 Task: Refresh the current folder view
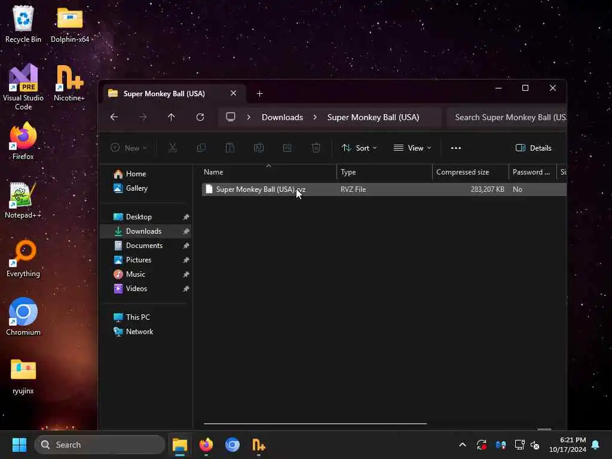click(200, 117)
